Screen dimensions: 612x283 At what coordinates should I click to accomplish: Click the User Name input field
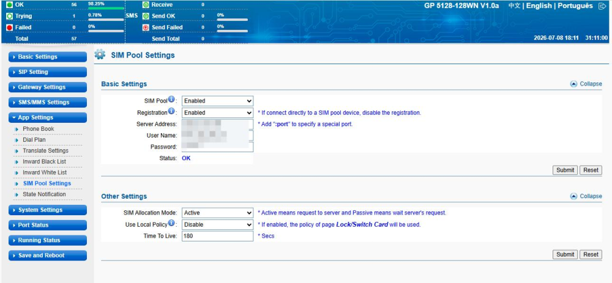[217, 136]
